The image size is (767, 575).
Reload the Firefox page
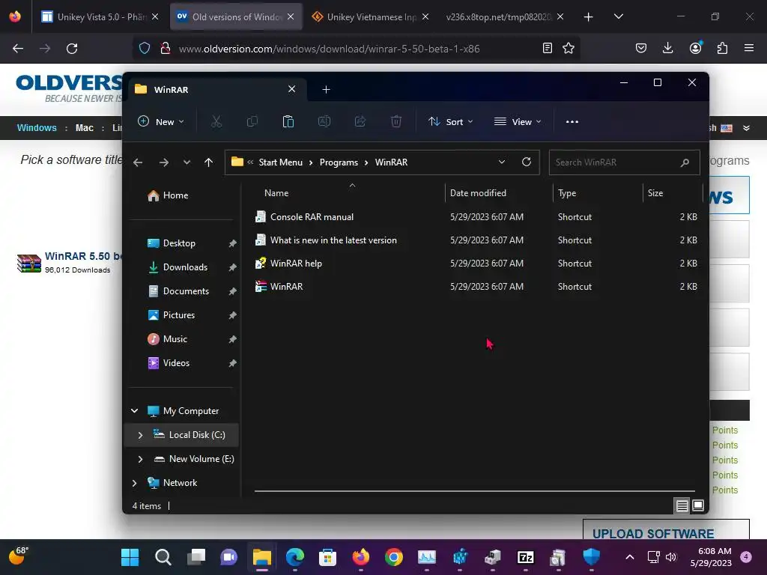(x=72, y=49)
